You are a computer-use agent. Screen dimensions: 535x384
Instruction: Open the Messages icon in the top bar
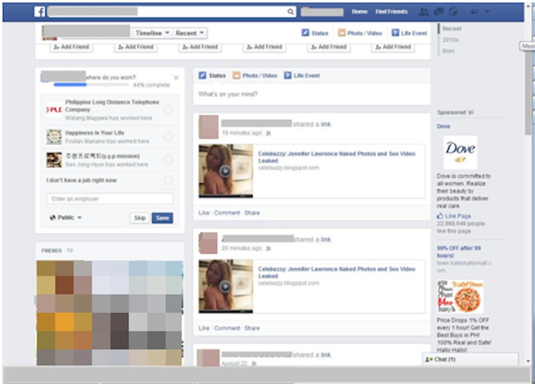439,11
